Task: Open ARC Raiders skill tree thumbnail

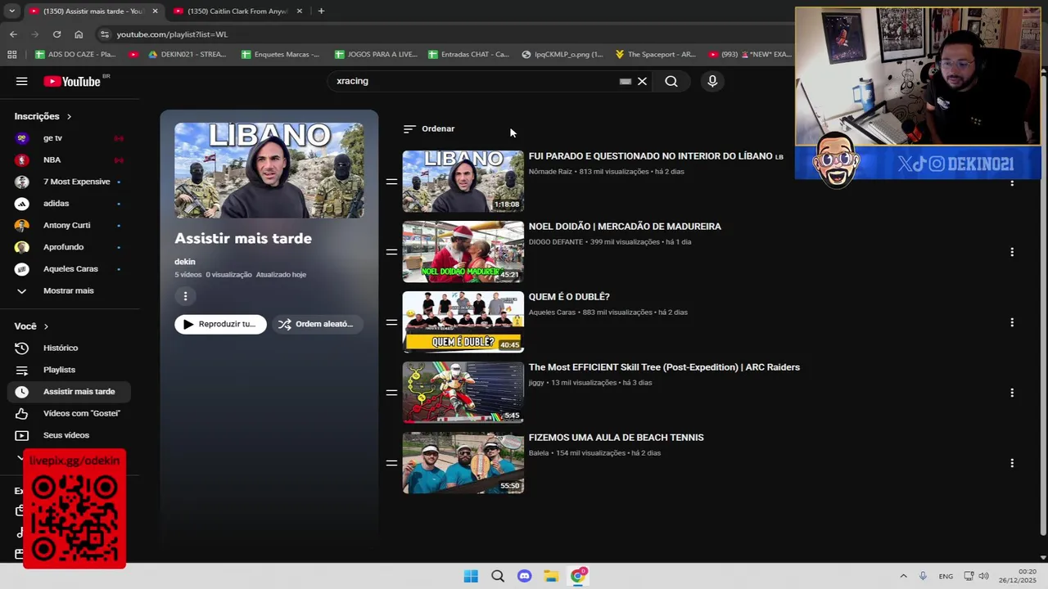Action: pyautogui.click(x=463, y=392)
